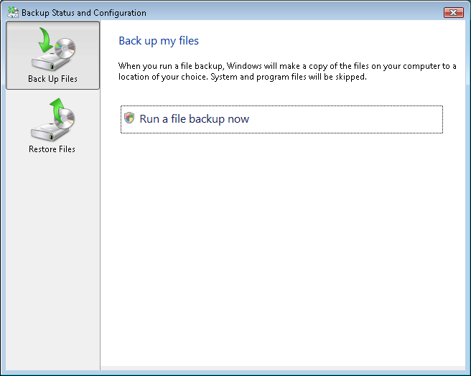Click the green down arrow on Back Up Files
The height and width of the screenshot is (376, 471).
pos(45,39)
